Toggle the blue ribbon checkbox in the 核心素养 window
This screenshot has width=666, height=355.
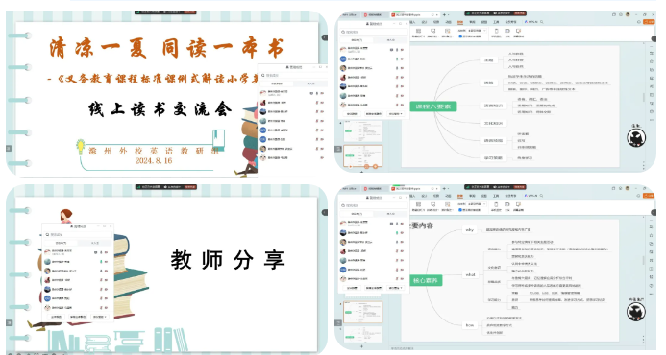[x=460, y=210]
